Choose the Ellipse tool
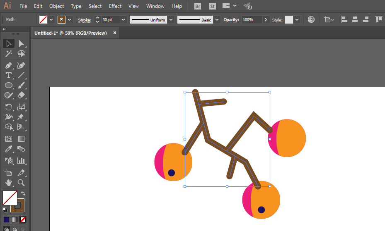This screenshot has width=385, height=231. pyautogui.click(x=9, y=85)
